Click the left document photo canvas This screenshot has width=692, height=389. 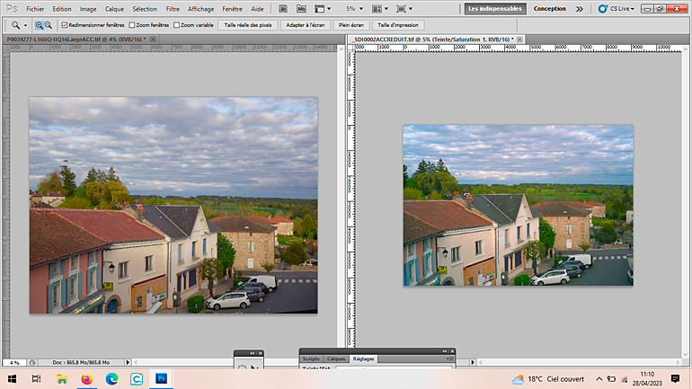[x=173, y=205]
